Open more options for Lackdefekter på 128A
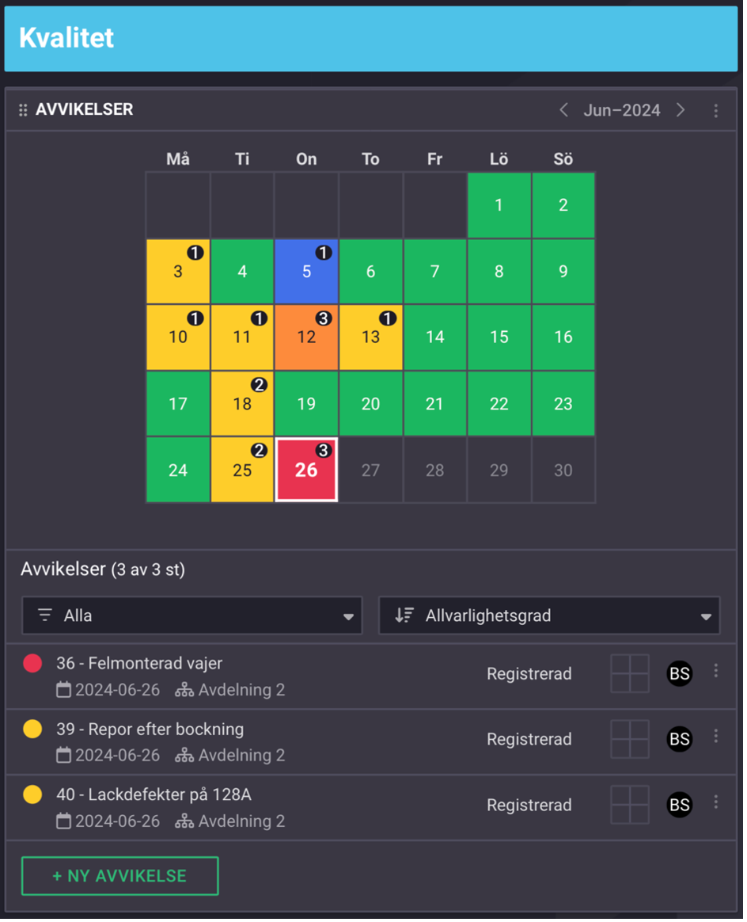The width and height of the screenshot is (747, 922). point(716,802)
